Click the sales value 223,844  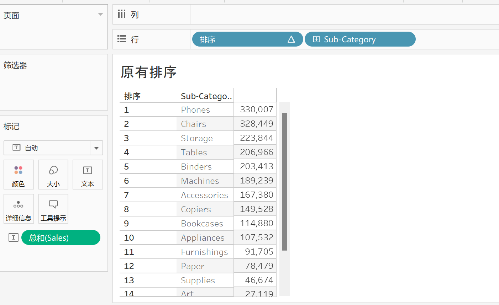click(x=257, y=138)
